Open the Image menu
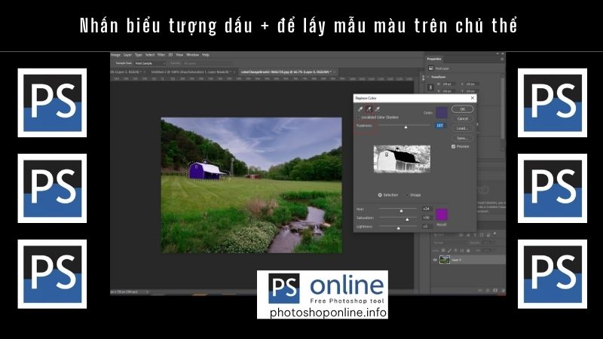The width and height of the screenshot is (603, 339). coord(115,55)
